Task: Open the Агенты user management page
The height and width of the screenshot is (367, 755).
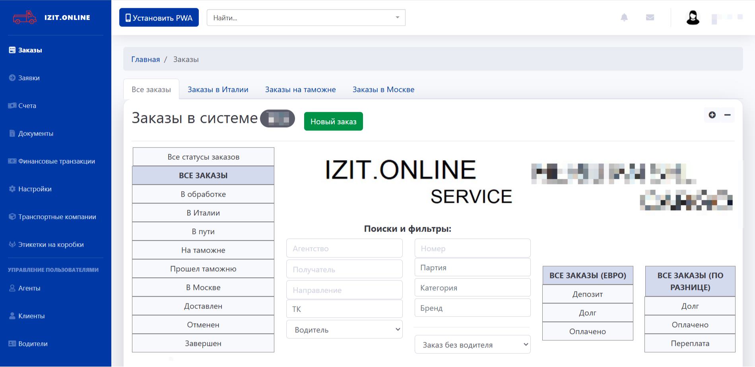Action: point(25,288)
